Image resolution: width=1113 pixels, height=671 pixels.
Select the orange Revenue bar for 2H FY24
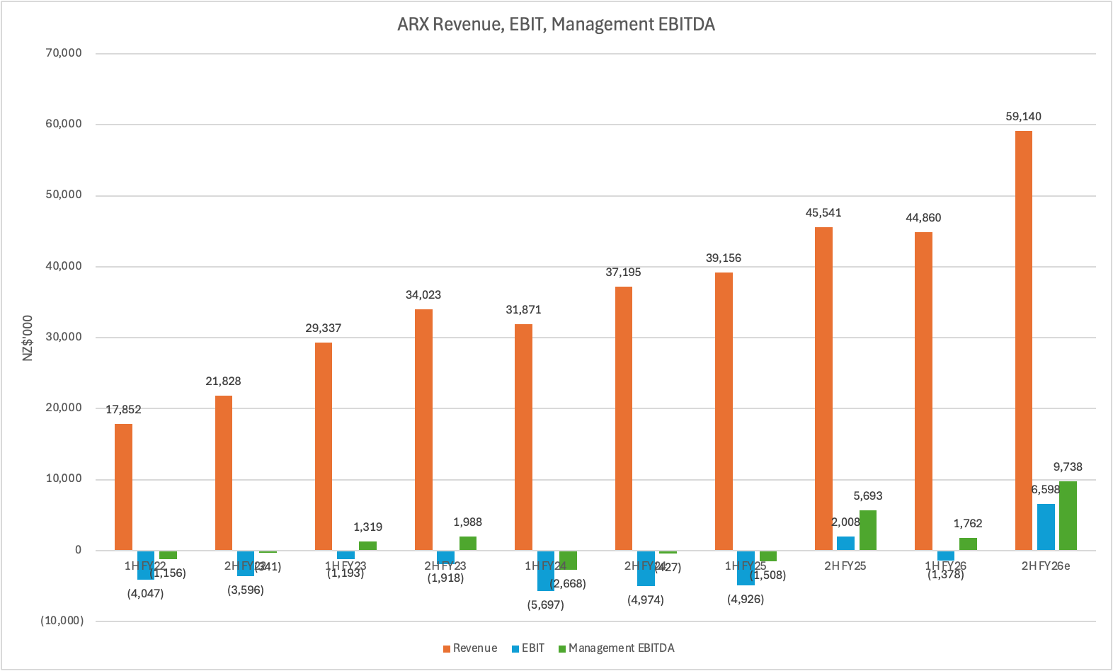[x=624, y=418]
